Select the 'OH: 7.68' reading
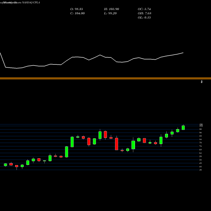 144,14
